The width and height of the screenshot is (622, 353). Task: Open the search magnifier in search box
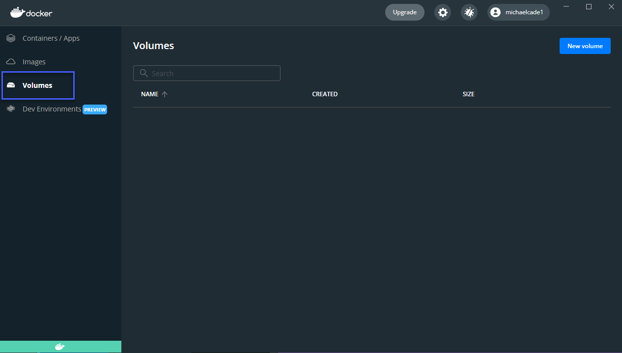tap(143, 73)
